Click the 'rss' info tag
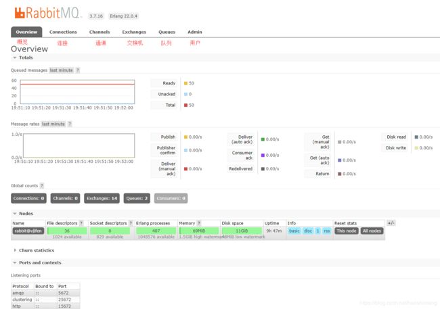The height and width of the screenshot is (309, 440). (327, 231)
